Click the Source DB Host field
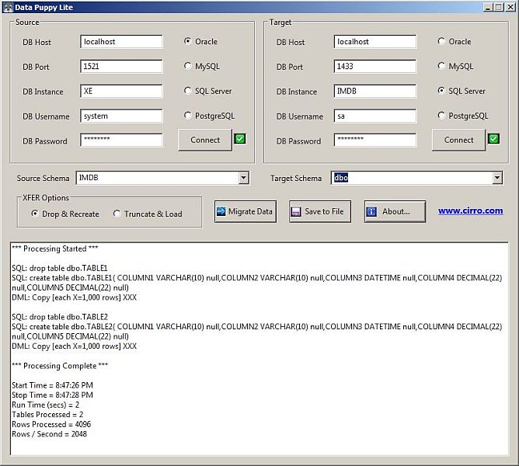The width and height of the screenshot is (519, 466). 121,42
